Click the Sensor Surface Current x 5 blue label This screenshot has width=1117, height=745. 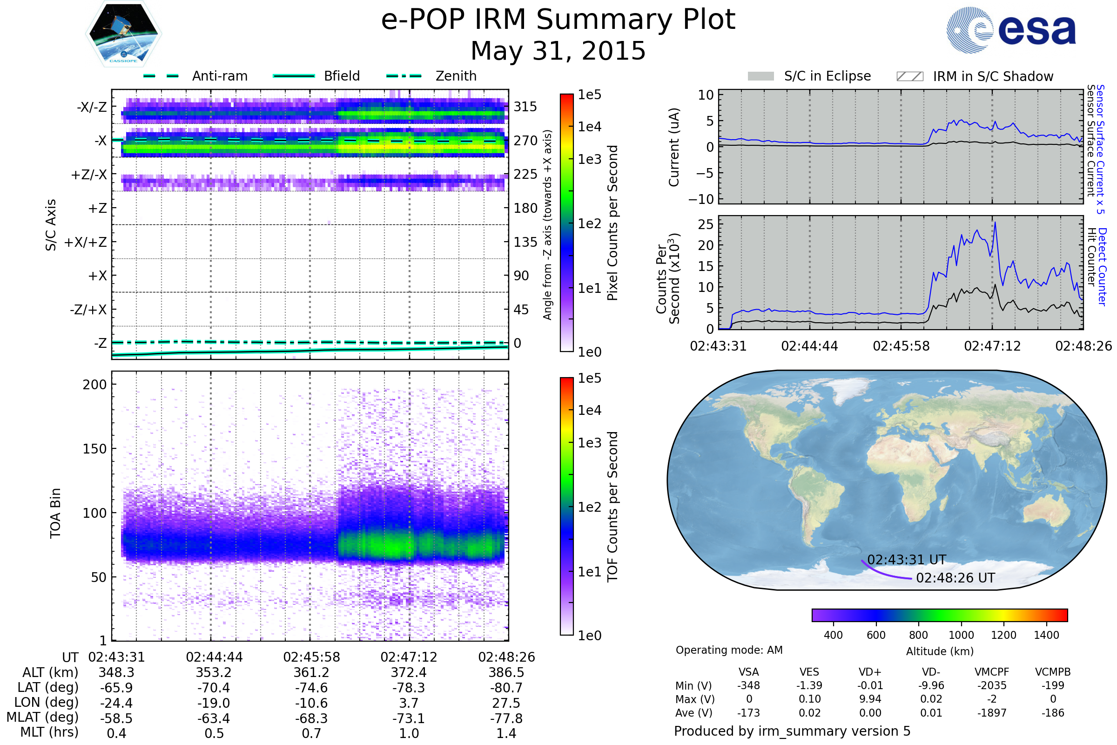(x=1100, y=149)
